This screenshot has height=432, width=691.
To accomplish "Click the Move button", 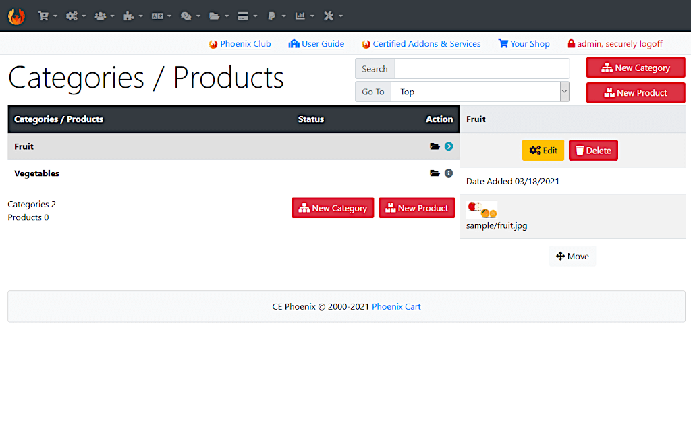I will click(572, 256).
